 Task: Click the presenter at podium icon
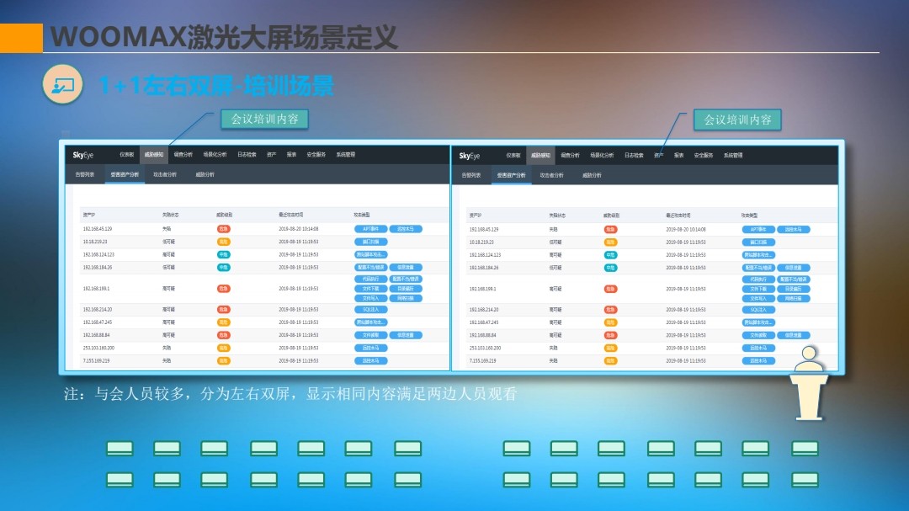tap(810, 383)
